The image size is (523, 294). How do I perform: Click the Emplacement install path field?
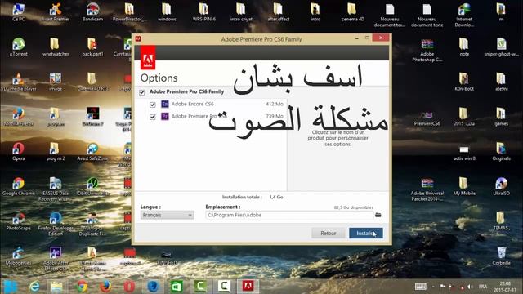click(x=289, y=216)
